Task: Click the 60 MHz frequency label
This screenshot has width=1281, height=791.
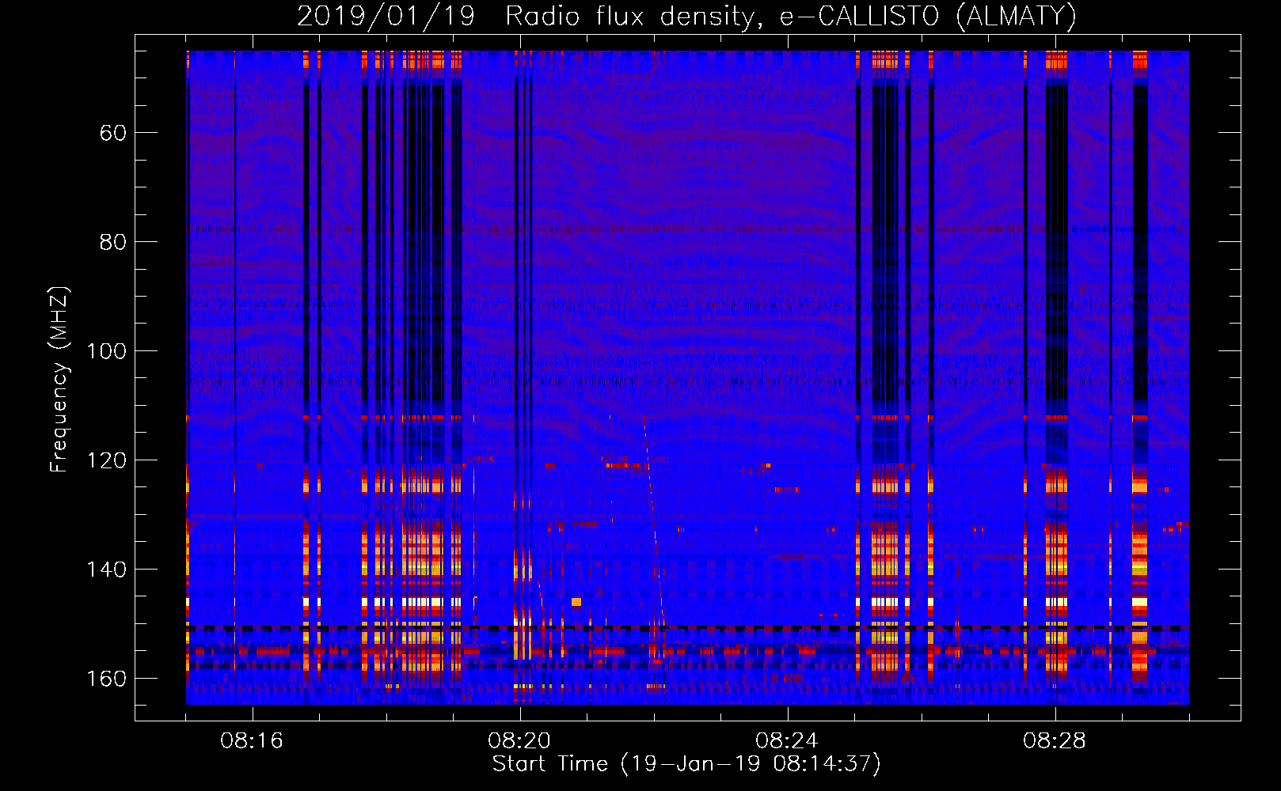Action: (x=113, y=133)
